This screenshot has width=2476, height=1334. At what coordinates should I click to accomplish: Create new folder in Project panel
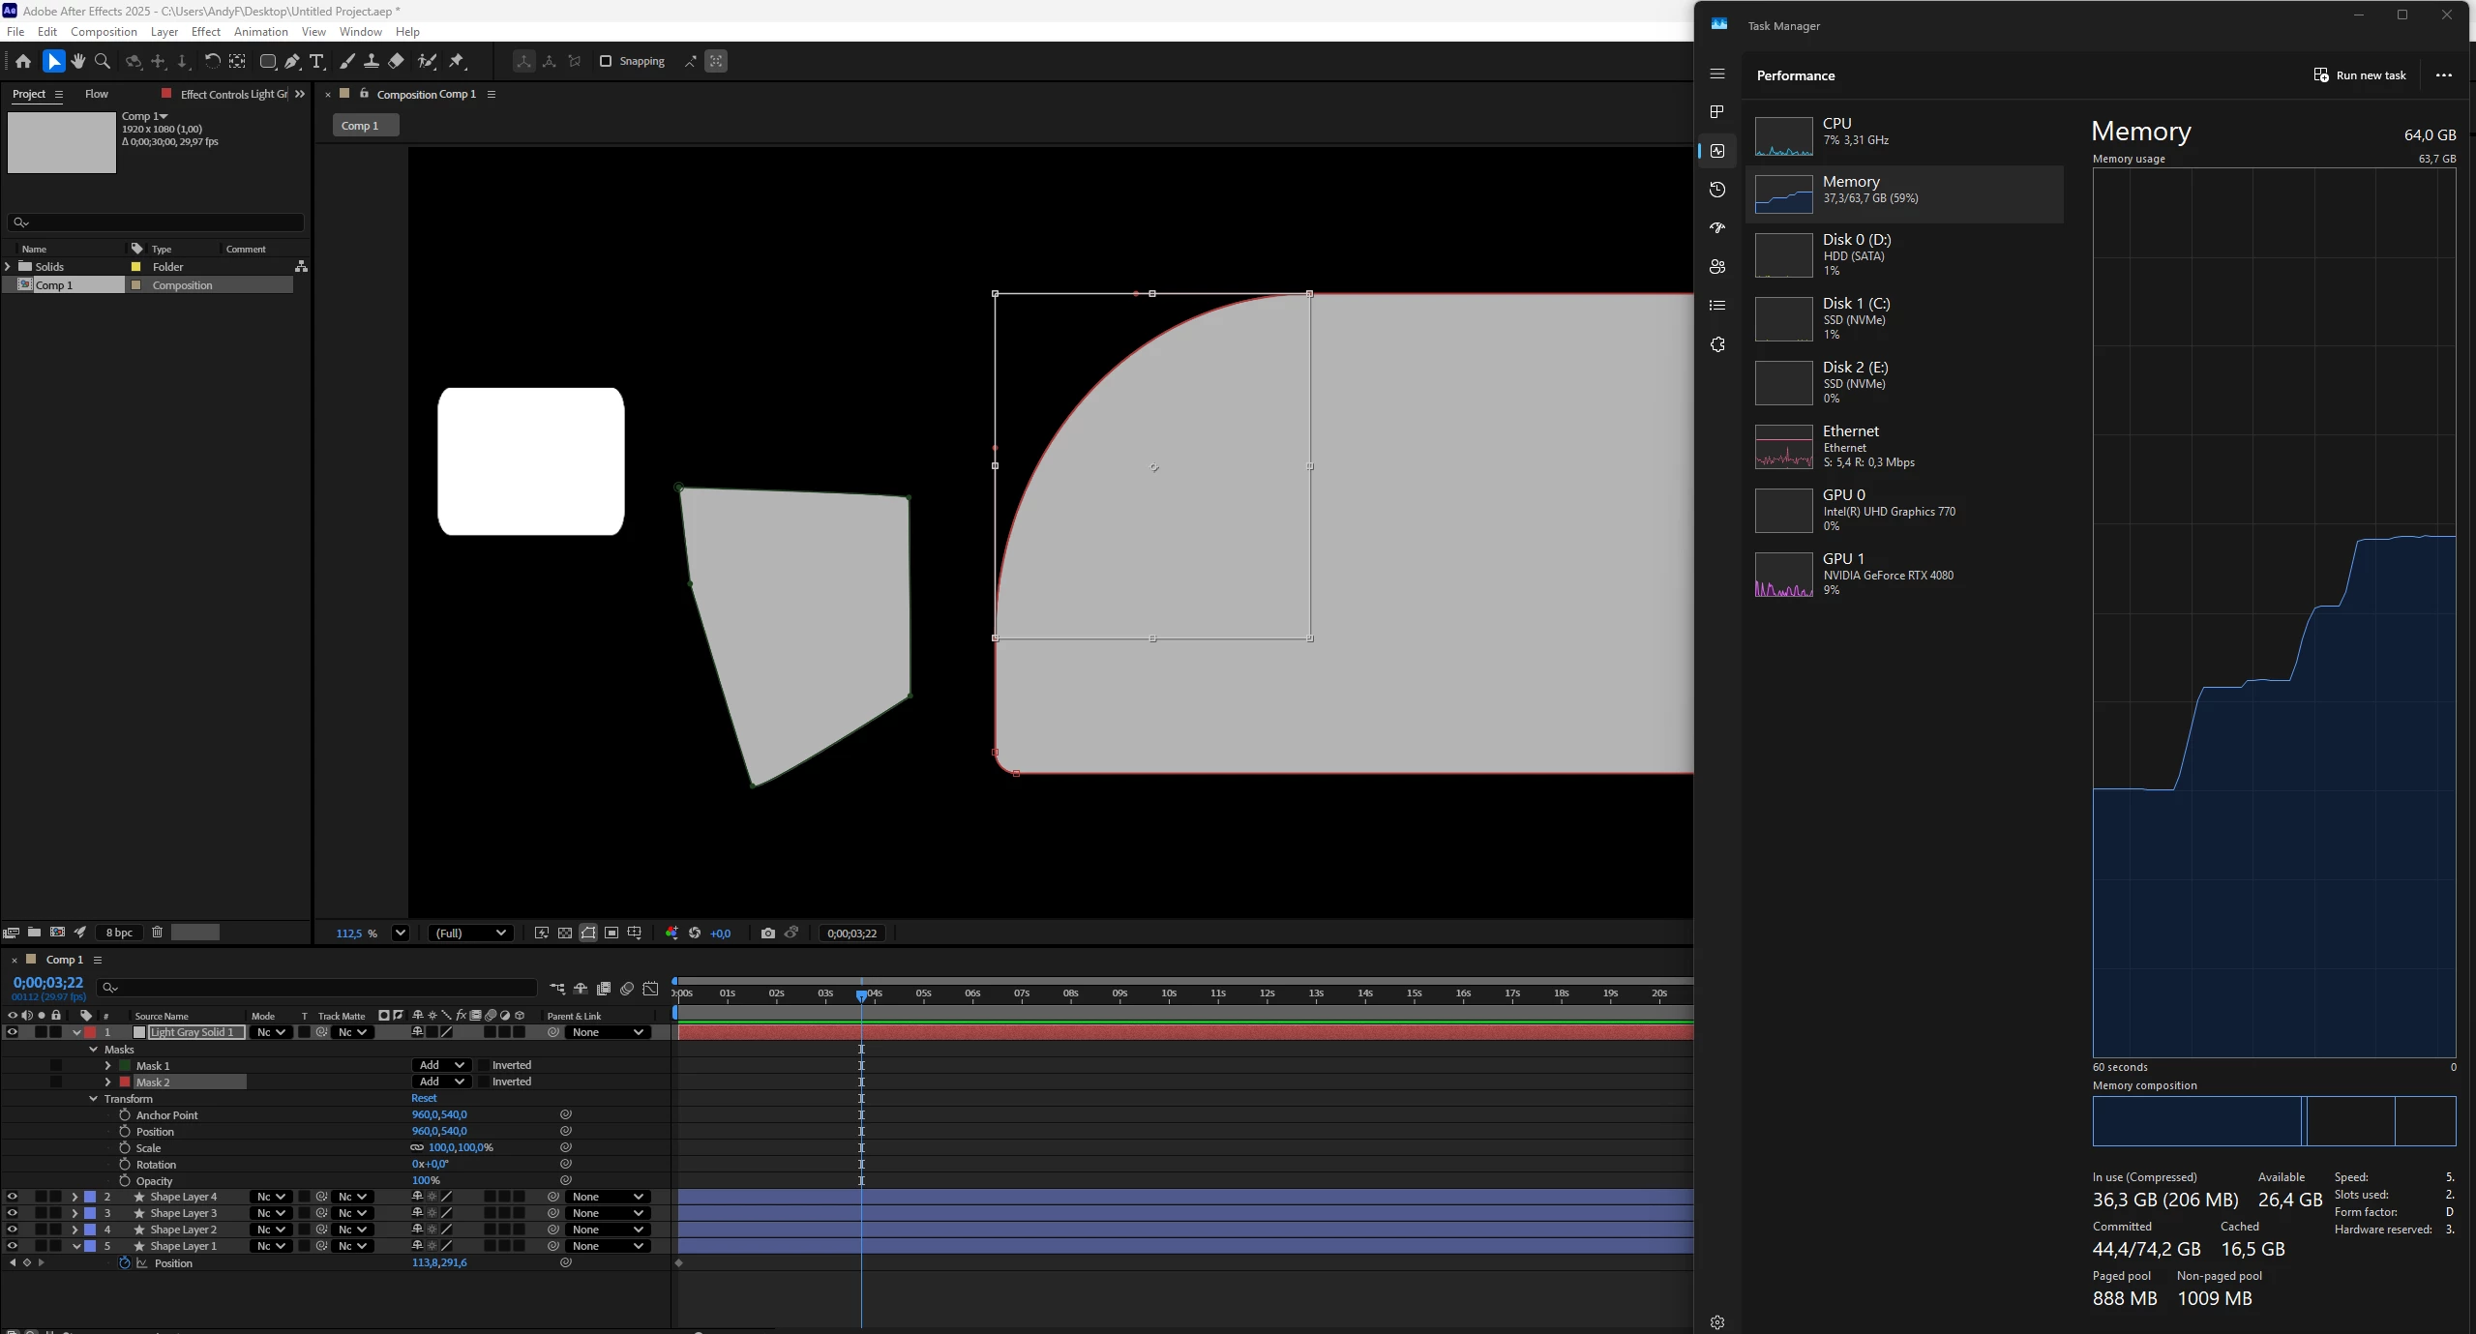tap(34, 932)
